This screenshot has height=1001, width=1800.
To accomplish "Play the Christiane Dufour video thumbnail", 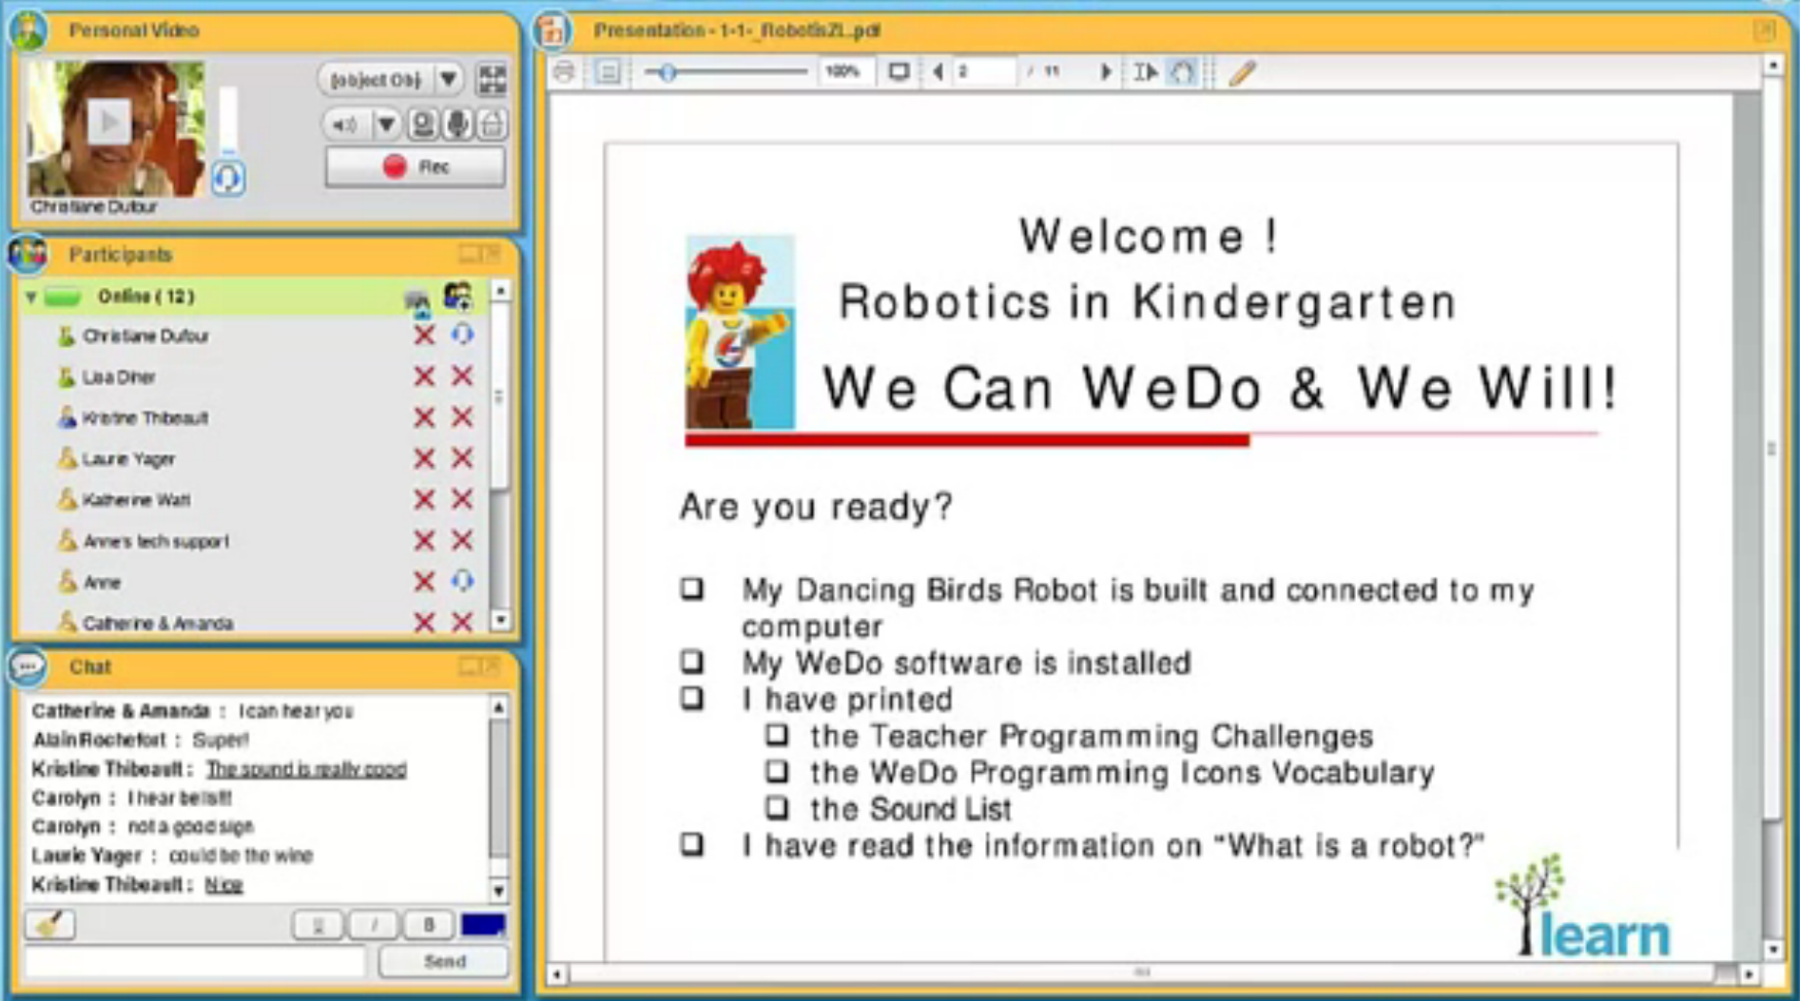I will click(x=109, y=122).
